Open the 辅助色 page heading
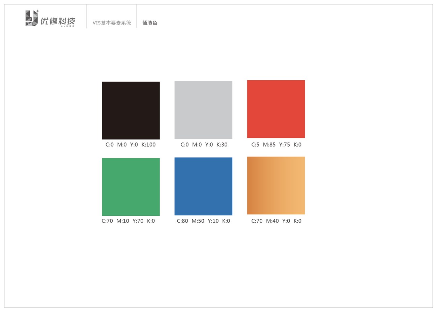Screen dimensions: 437x312 tap(150, 23)
